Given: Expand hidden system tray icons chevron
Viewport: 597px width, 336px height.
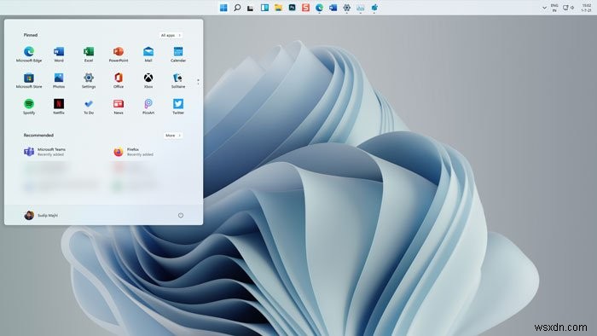Looking at the screenshot, I should [544, 8].
